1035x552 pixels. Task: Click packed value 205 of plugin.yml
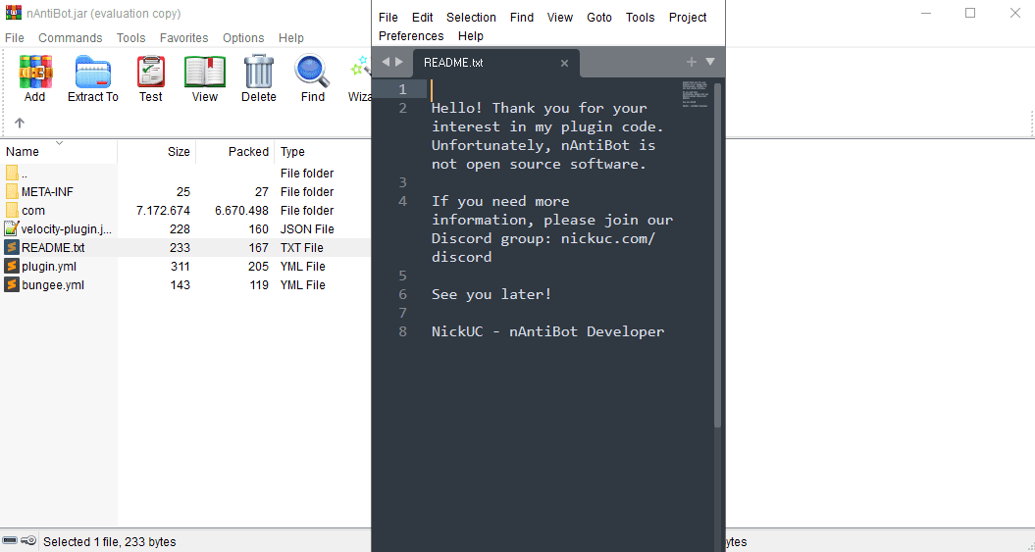258,267
